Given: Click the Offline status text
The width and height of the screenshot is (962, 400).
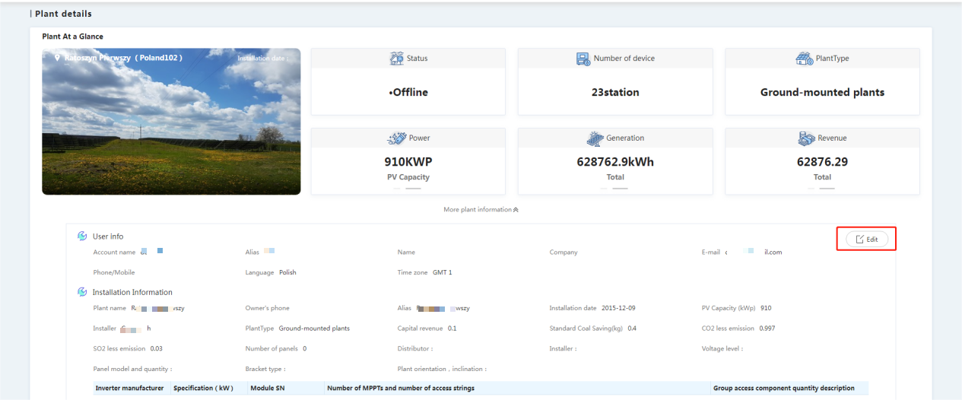Looking at the screenshot, I should pos(408,92).
